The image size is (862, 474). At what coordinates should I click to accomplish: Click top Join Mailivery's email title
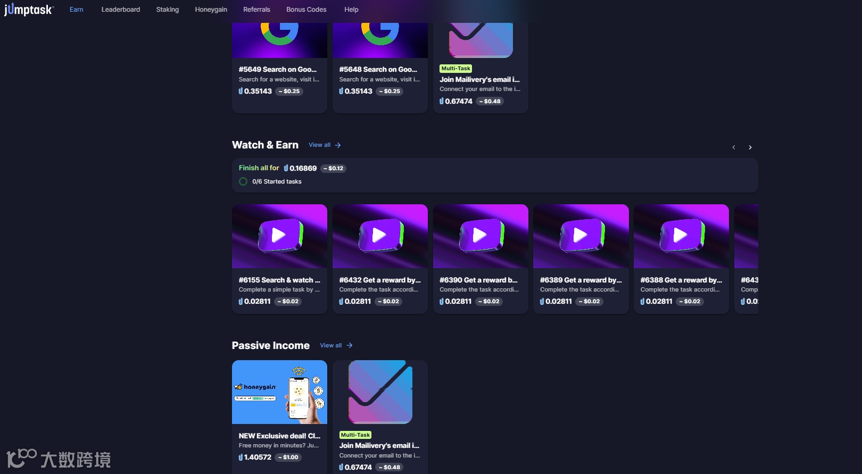click(479, 79)
